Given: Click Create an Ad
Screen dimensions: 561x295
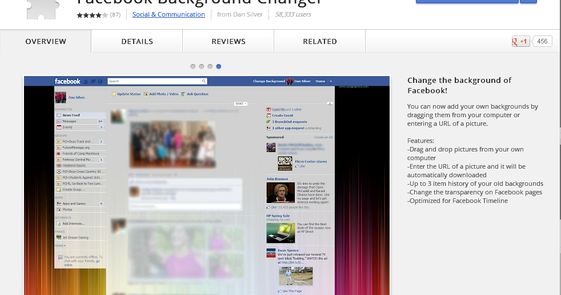Looking at the screenshot, I should click(x=323, y=137).
